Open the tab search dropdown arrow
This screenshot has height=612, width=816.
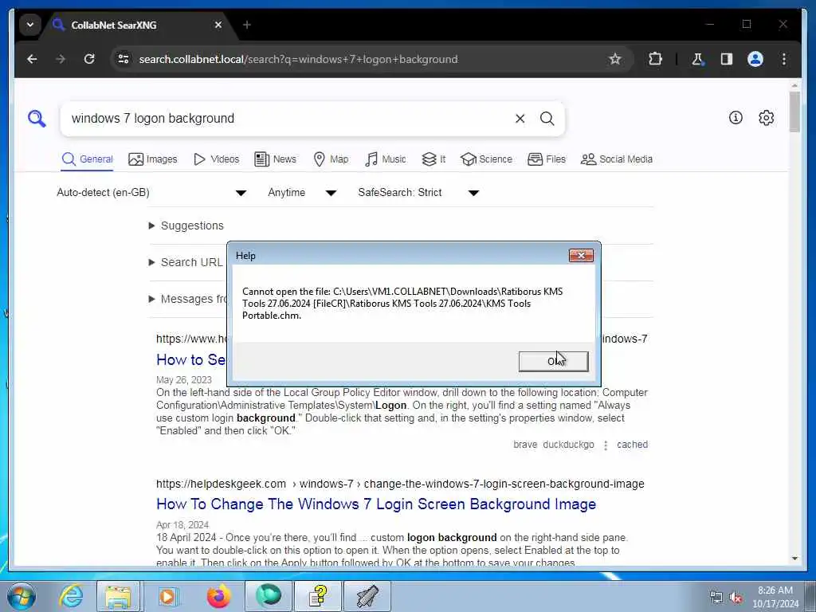click(30, 25)
